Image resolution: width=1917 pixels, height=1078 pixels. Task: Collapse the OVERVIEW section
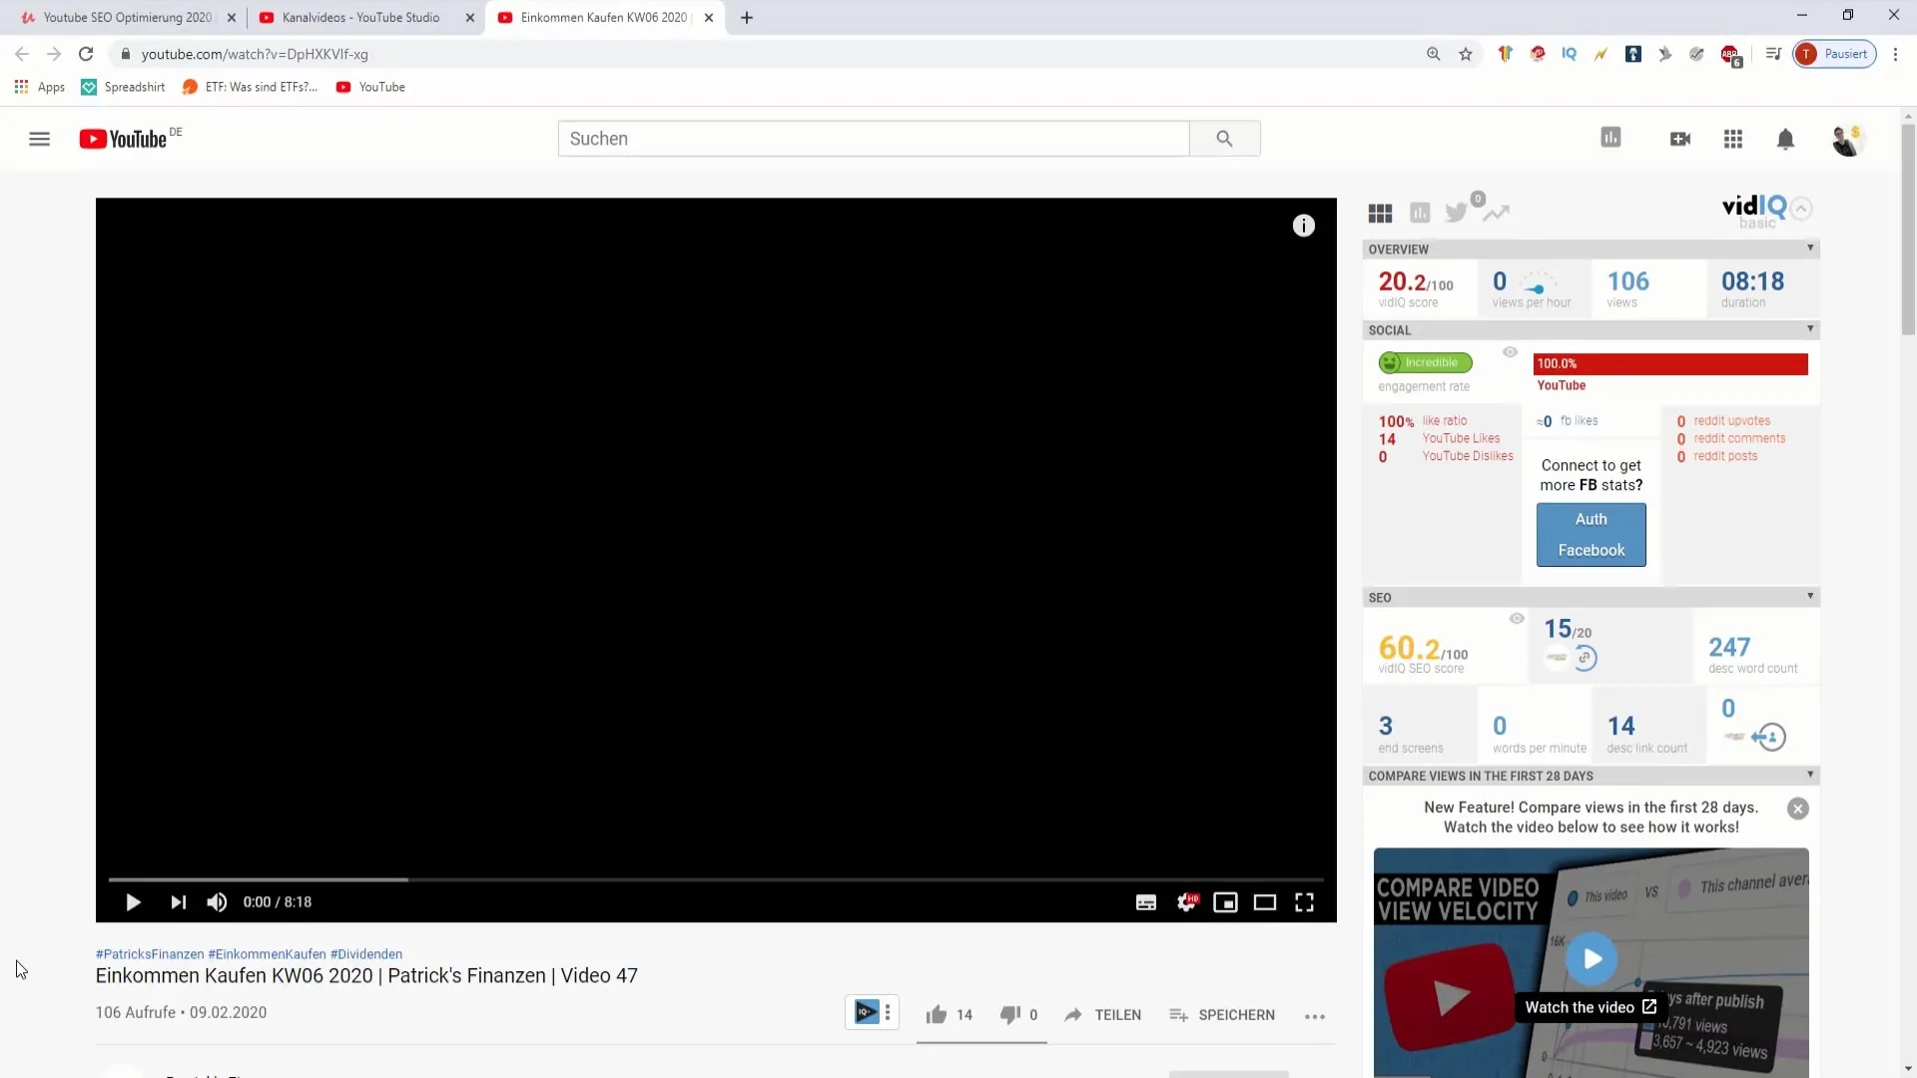1809,248
